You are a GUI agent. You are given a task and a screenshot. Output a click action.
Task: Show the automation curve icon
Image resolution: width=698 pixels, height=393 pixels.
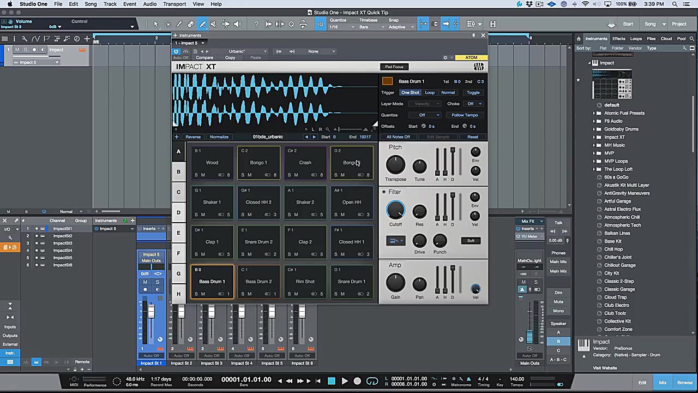coord(35,39)
